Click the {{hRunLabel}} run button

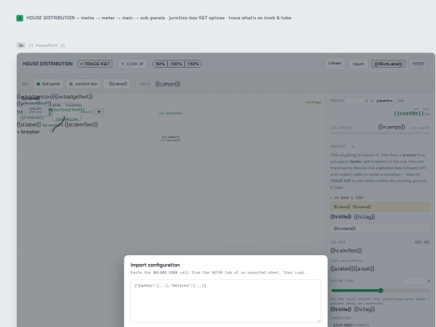click(x=388, y=64)
